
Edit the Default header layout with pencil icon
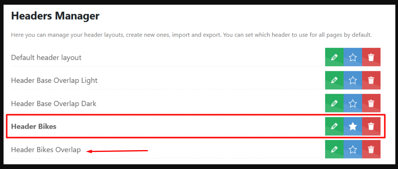334,57
